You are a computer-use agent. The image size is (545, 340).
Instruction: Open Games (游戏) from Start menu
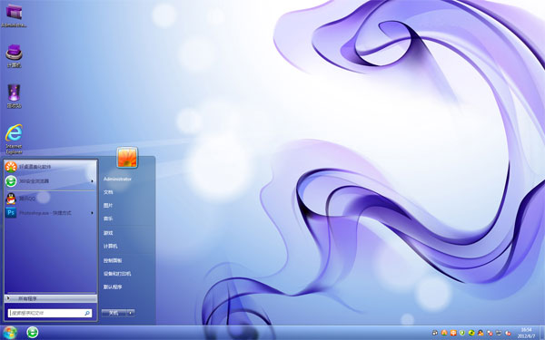108,233
